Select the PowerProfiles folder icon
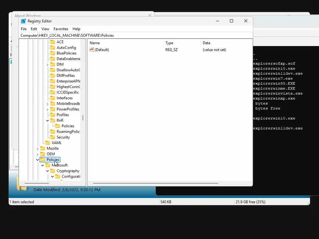Screen dimensions: 319x239 [x=53, y=109]
